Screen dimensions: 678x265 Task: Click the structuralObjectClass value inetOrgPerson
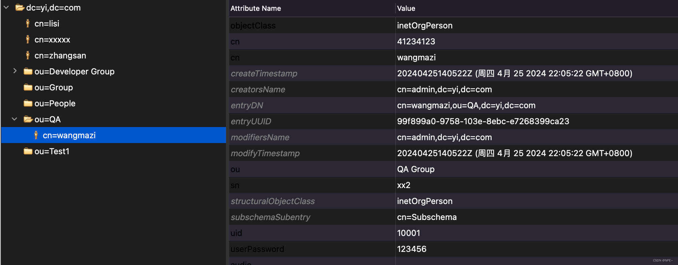(425, 201)
